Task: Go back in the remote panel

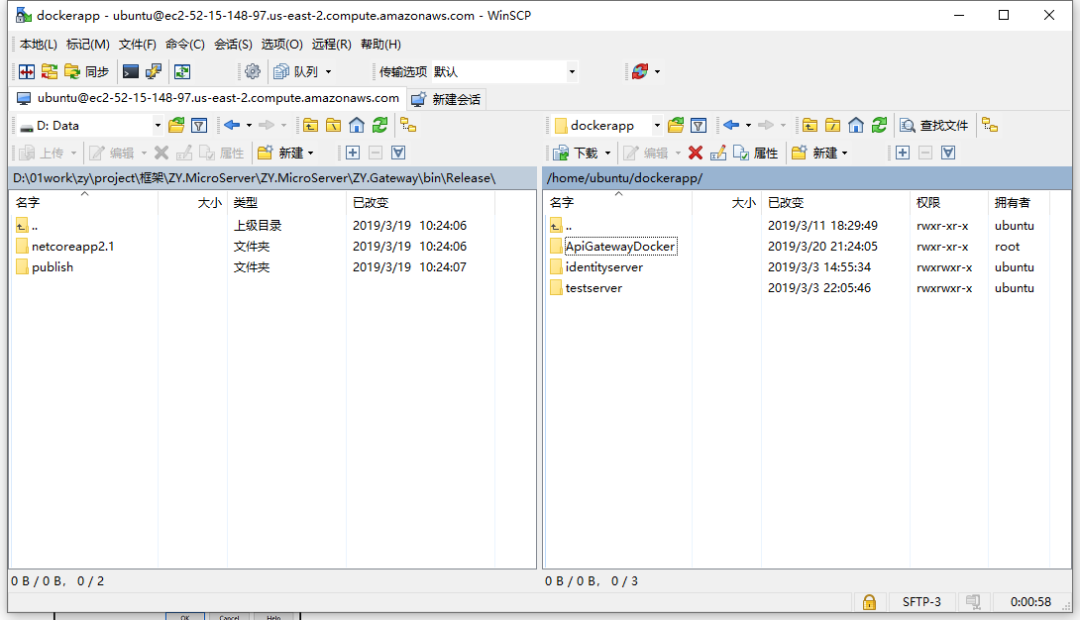Action: coord(731,125)
